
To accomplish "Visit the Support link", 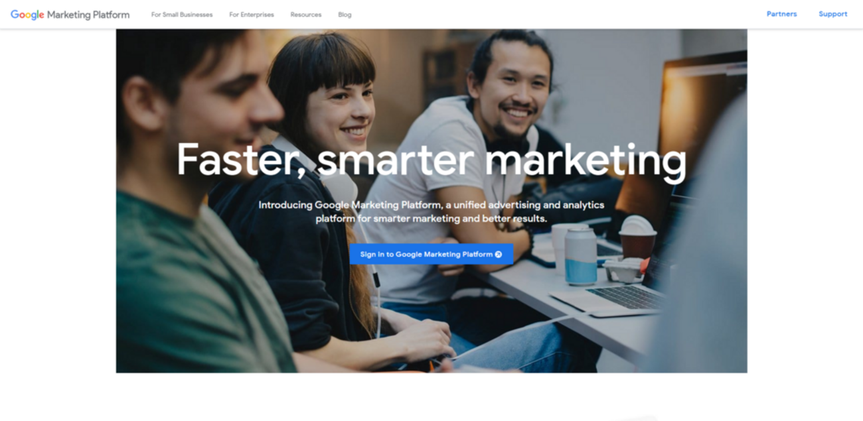I will (x=833, y=14).
